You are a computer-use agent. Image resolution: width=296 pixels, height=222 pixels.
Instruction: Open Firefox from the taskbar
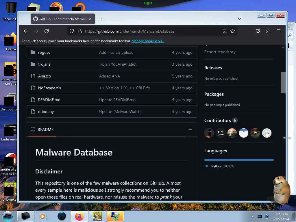point(79,216)
